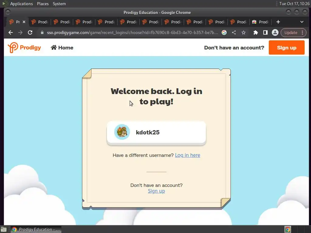
Task: Switch to the fourth Prodigy tab
Action: pyautogui.click(x=84, y=22)
